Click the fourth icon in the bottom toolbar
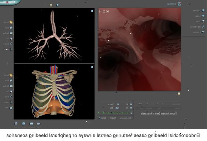Image resolution: width=207 pixels, height=141 pixels. [39, 124]
